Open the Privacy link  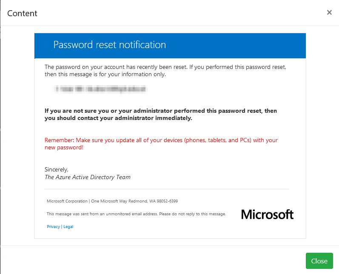click(53, 227)
